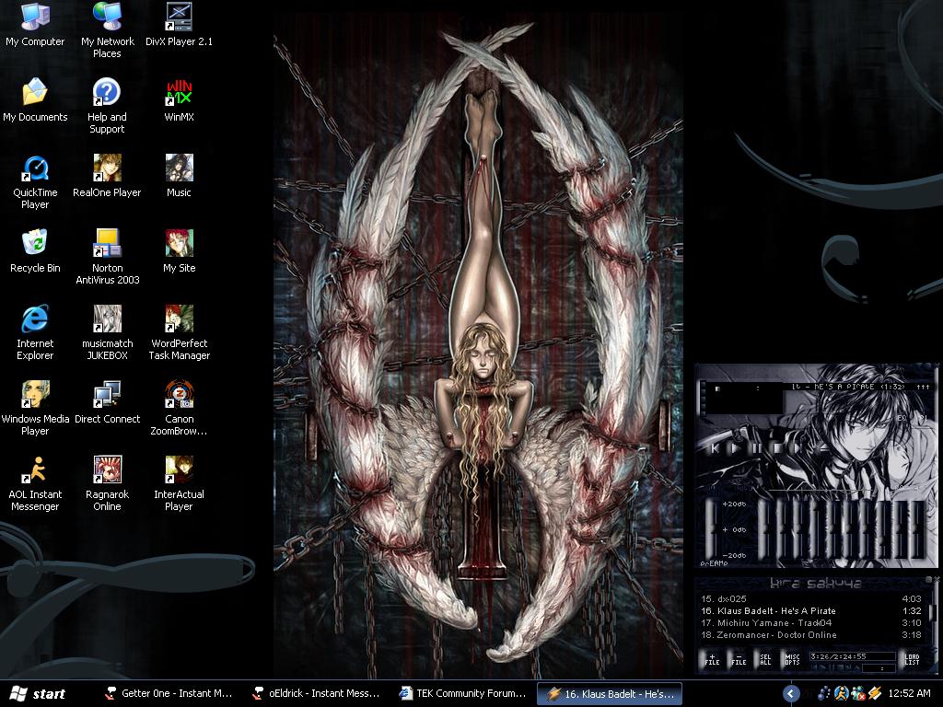Select the Help and Support icon
This screenshot has width=943, height=707.
click(x=107, y=106)
